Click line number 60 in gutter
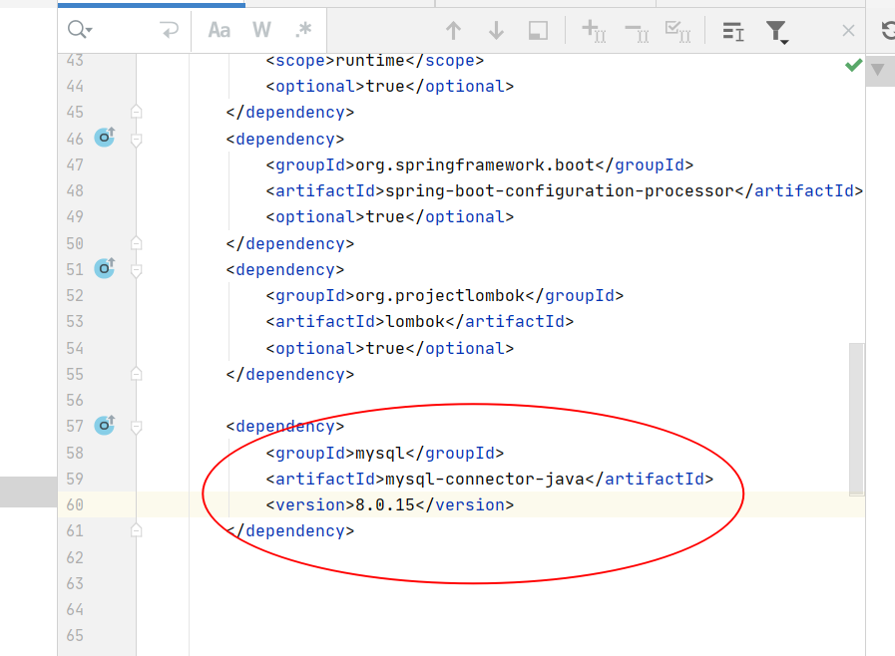The height and width of the screenshot is (656, 895). click(75, 504)
